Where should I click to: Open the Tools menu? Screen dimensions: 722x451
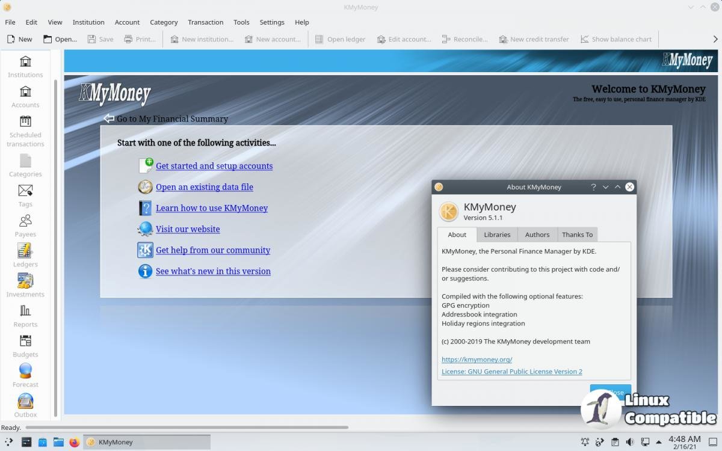(x=241, y=22)
